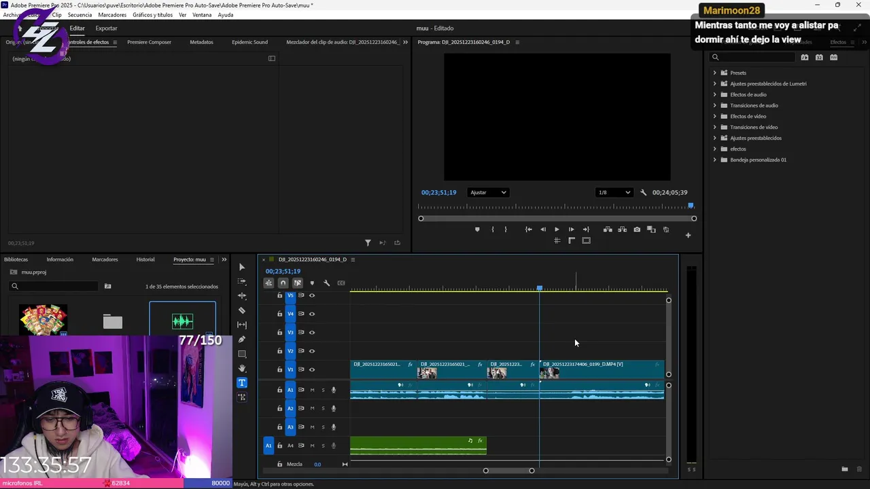The height and width of the screenshot is (489, 870).
Task: Open the Gráficos y títulos menu
Action: pyautogui.click(x=153, y=15)
